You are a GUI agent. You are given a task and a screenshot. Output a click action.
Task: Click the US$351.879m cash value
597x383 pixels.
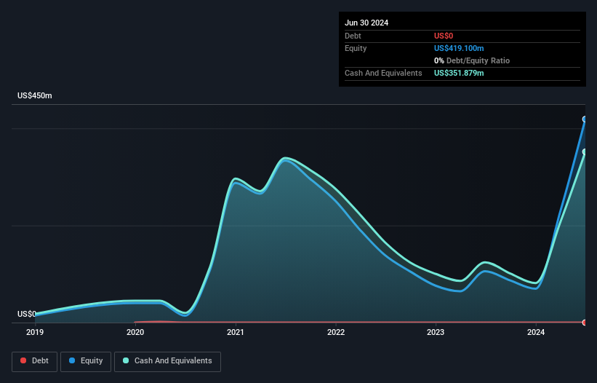459,73
